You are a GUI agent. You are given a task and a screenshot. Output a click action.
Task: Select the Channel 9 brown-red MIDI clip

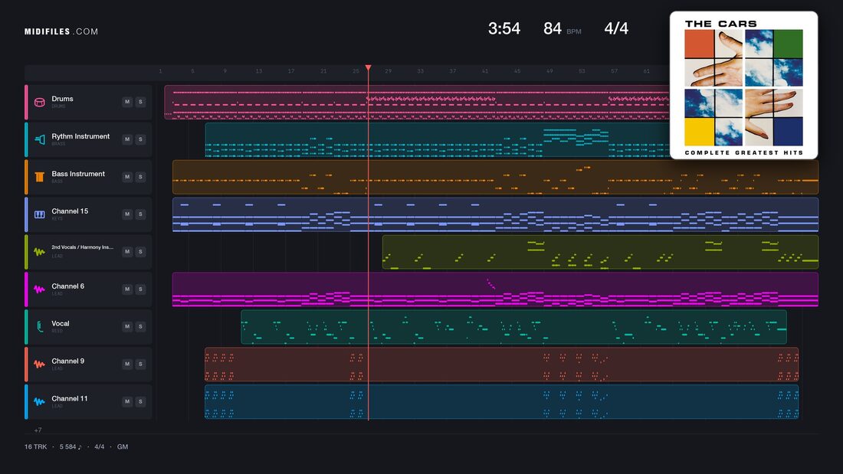[x=502, y=364]
